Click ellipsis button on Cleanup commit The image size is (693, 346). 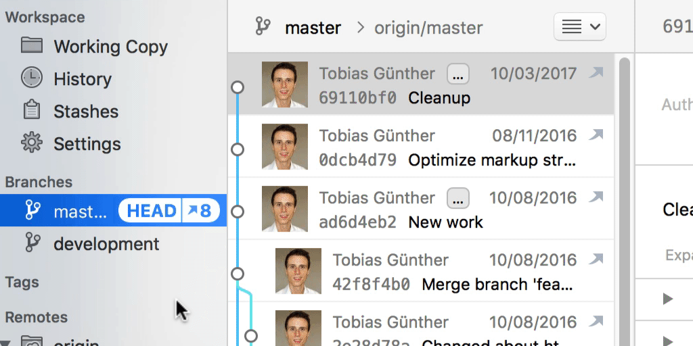click(458, 73)
